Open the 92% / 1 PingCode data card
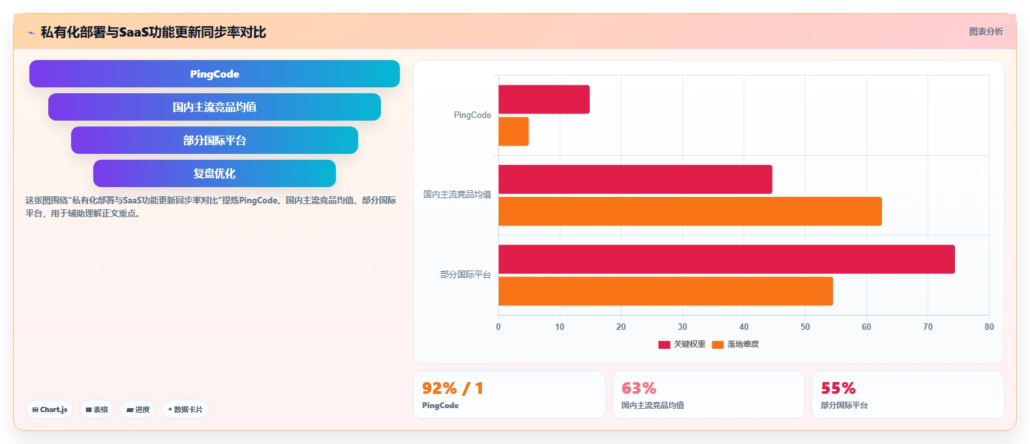 click(509, 394)
